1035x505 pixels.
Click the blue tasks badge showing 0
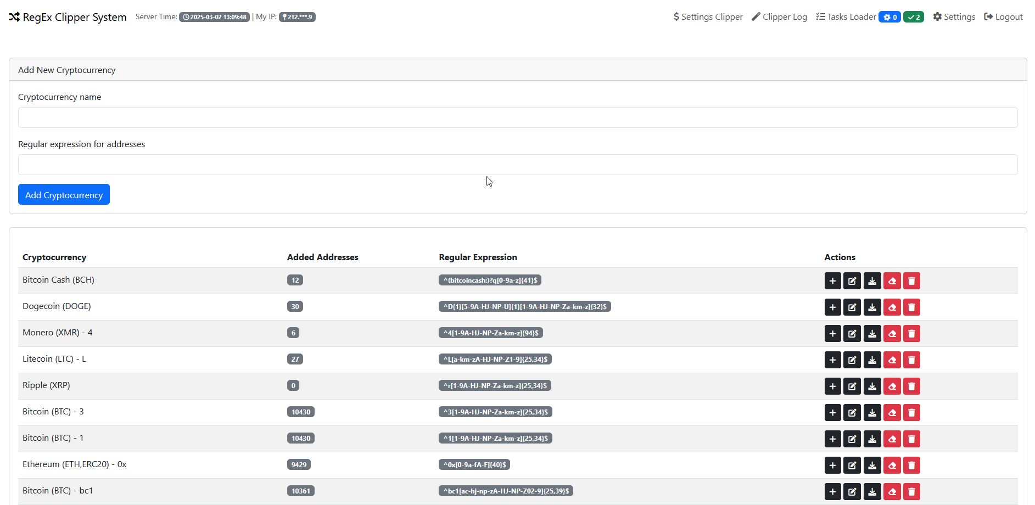[x=889, y=17]
